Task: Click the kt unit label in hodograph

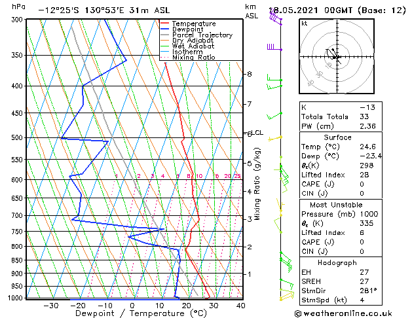Action: (305, 24)
